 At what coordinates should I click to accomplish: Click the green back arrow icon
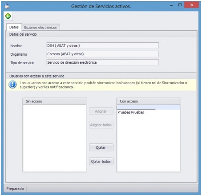click(8, 16)
